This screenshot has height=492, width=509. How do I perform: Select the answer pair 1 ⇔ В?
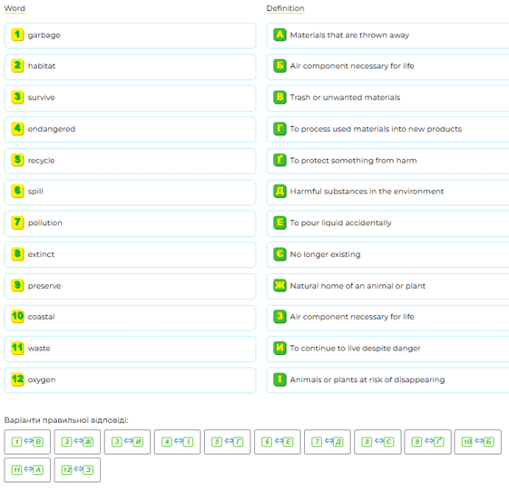(27, 442)
